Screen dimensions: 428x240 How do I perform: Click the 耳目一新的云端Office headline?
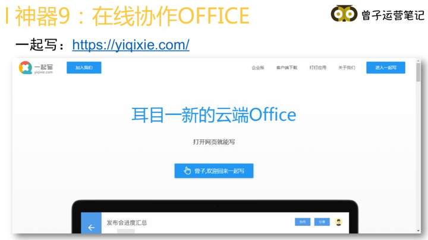point(214,115)
